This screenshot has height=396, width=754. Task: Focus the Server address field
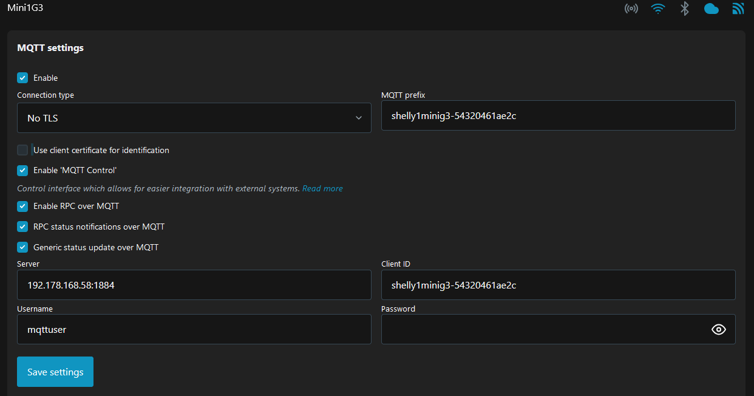(194, 285)
